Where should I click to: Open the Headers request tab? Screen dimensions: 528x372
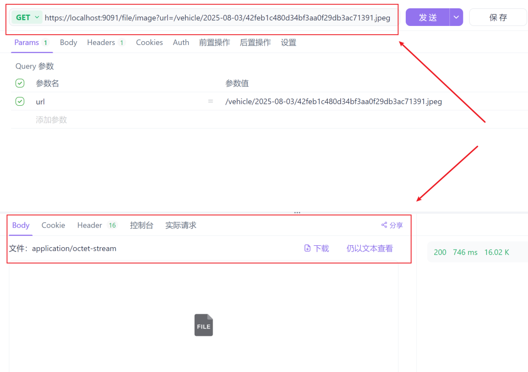[102, 43]
